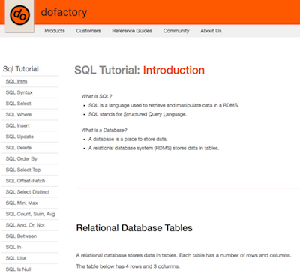Click the line 'A database is a place to store data'
This screenshot has height=274, width=300.
(127, 139)
